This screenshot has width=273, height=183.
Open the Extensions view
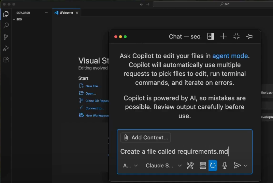pos(6,60)
